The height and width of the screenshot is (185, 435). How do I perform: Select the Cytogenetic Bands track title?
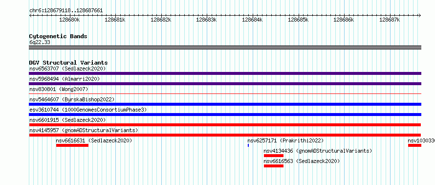pyautogui.click(x=58, y=36)
